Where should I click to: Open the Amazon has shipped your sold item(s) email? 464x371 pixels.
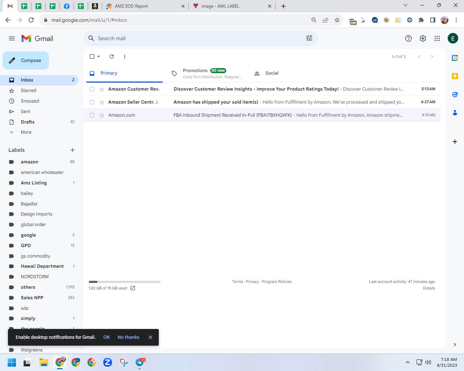[x=262, y=102]
